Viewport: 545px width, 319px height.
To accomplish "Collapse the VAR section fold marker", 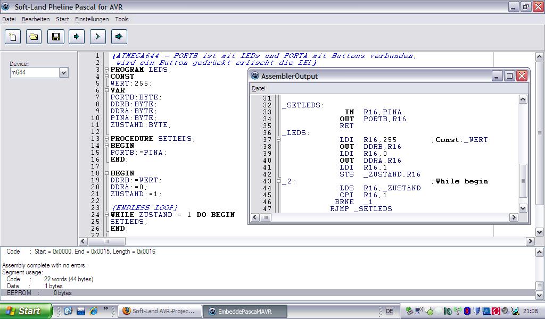I will pos(106,90).
